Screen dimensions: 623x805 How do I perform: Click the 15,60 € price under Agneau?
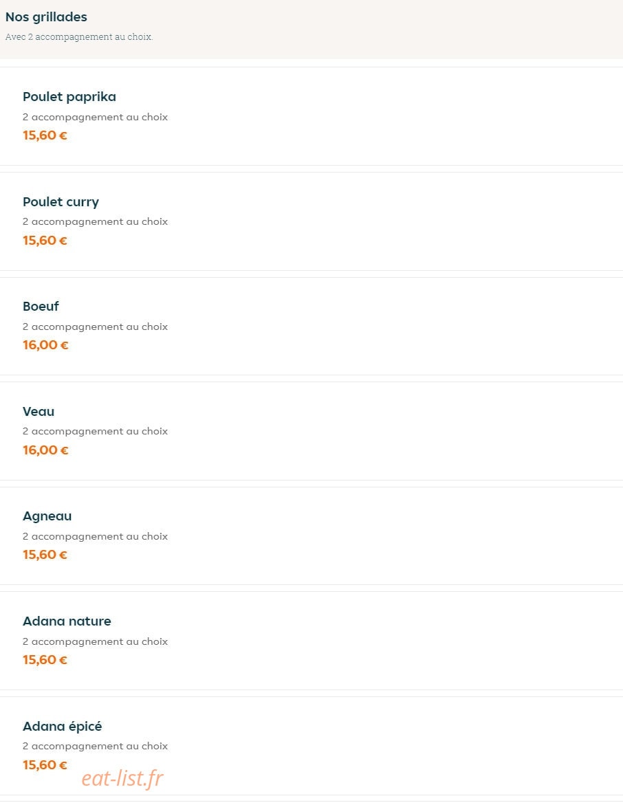coord(45,555)
